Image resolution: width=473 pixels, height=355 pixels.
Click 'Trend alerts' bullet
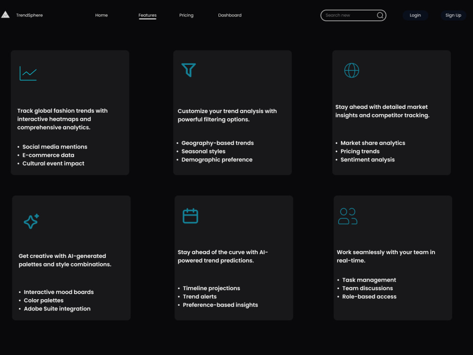200,296
